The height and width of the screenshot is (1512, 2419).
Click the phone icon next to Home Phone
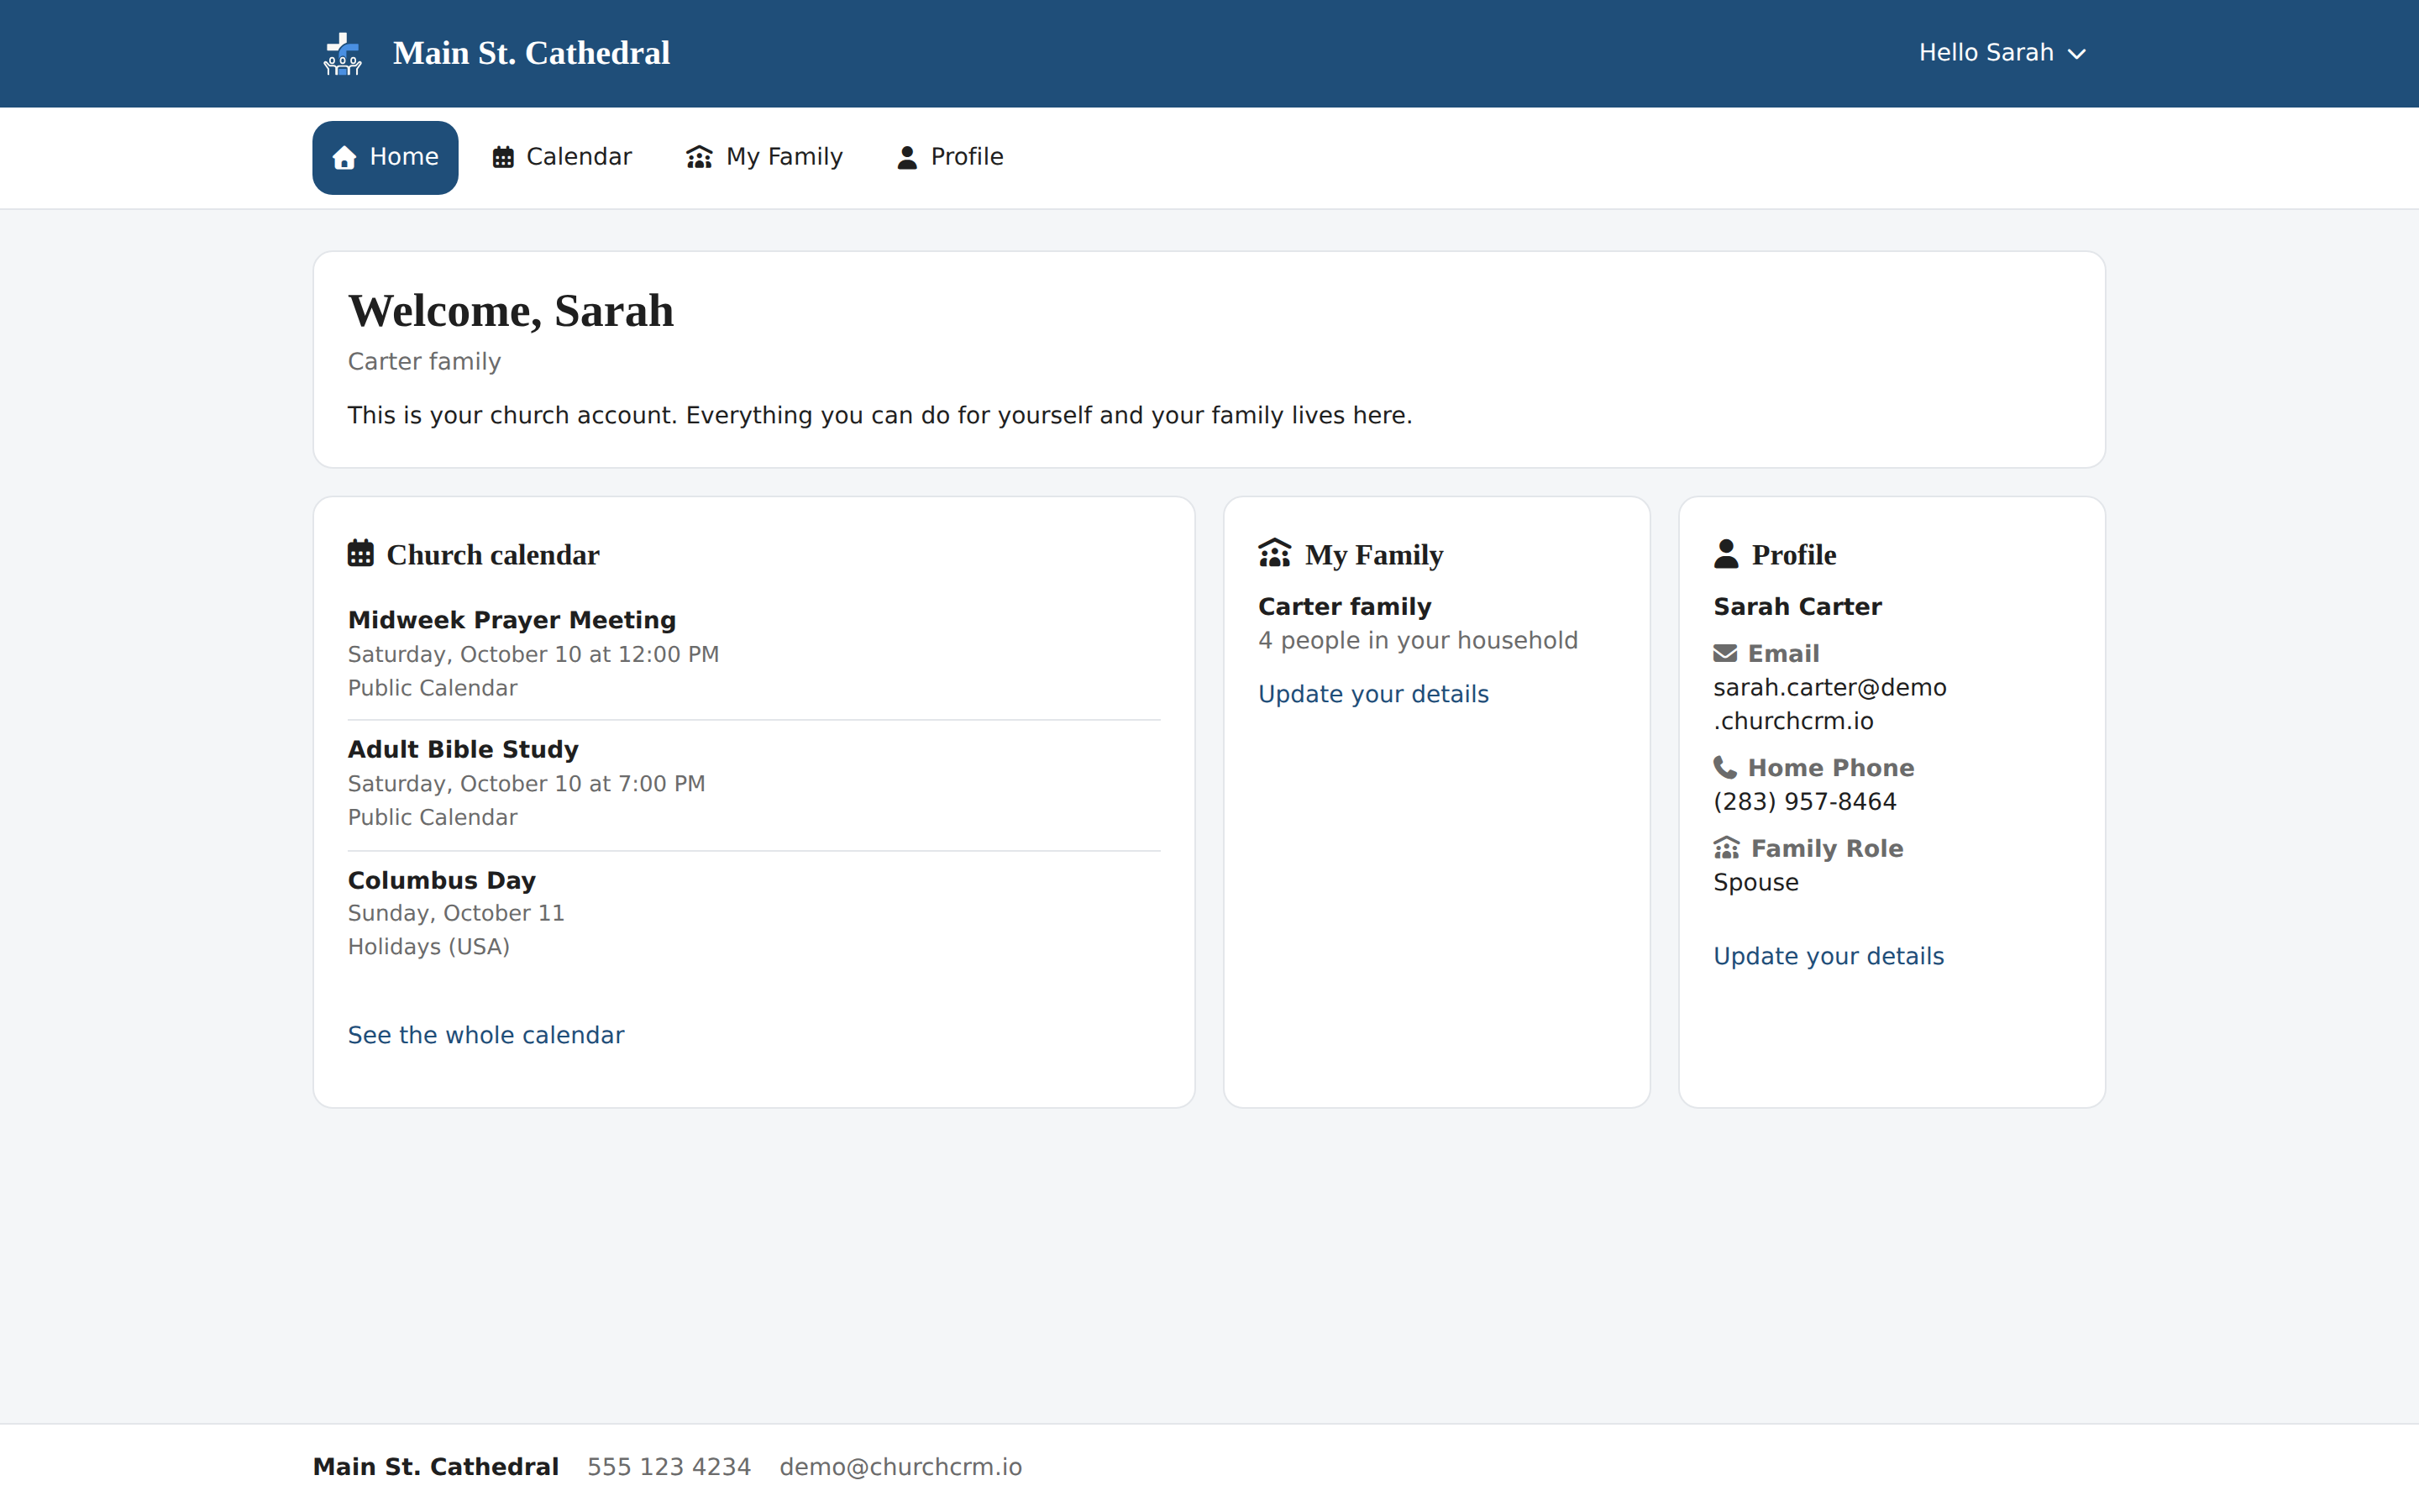1725,767
